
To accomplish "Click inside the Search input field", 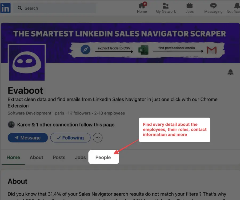I will pos(53,8).
